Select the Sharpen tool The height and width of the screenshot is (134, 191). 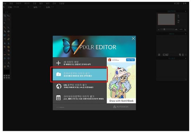(x=8, y=43)
